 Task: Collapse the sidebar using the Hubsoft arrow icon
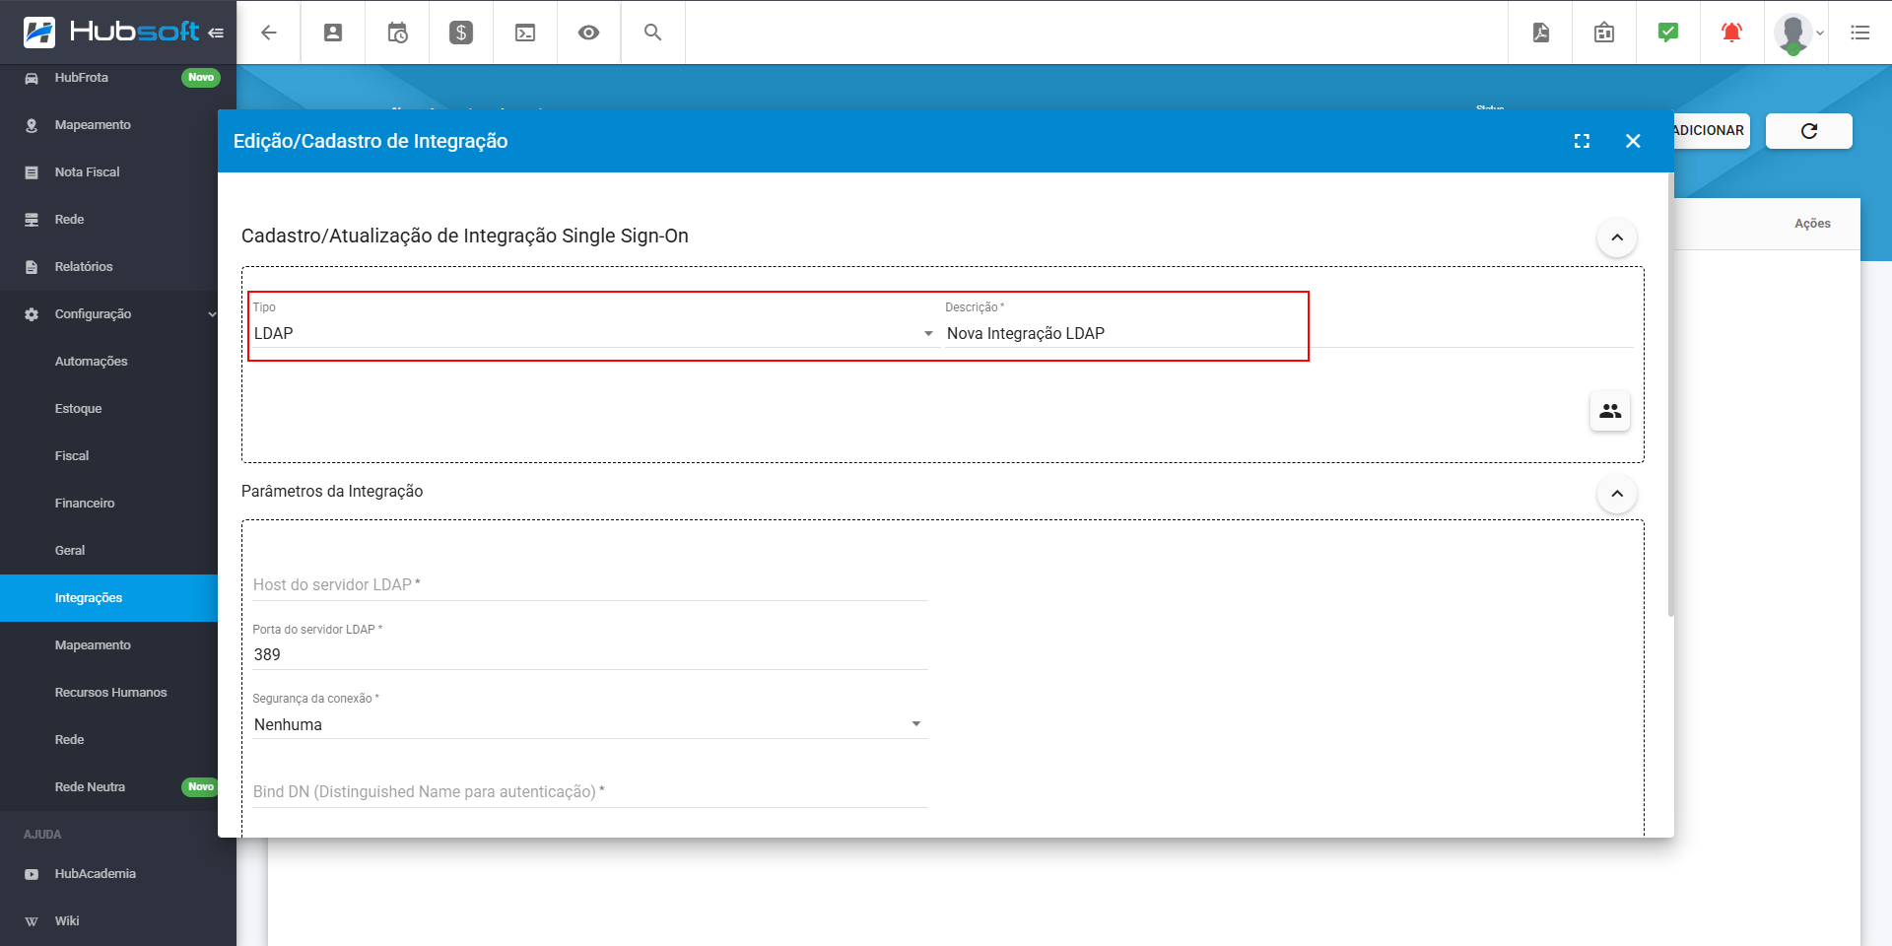point(216,33)
